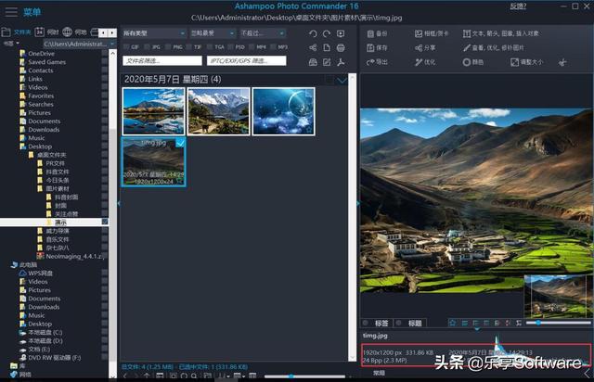Click the 导出 (Export) icon
The image size is (594, 382).
coord(369,62)
